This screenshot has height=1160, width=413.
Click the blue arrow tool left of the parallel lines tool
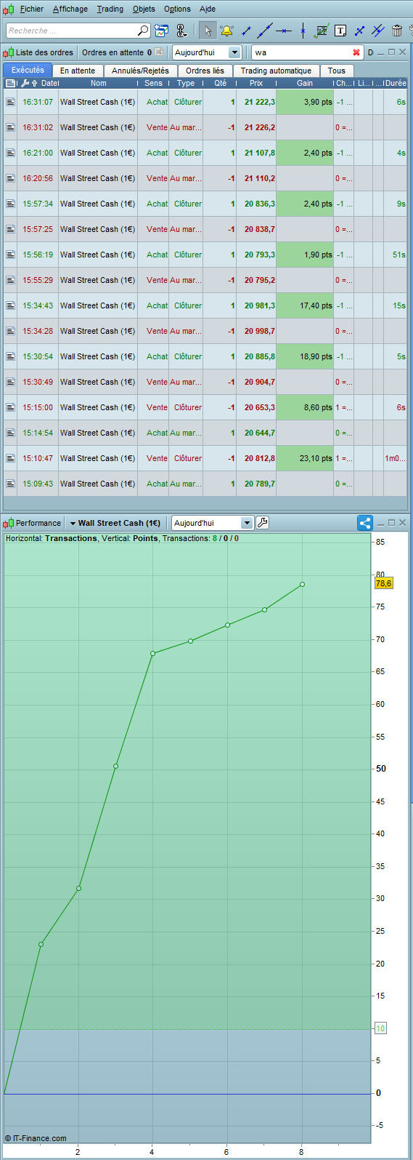pyautogui.click(x=359, y=31)
